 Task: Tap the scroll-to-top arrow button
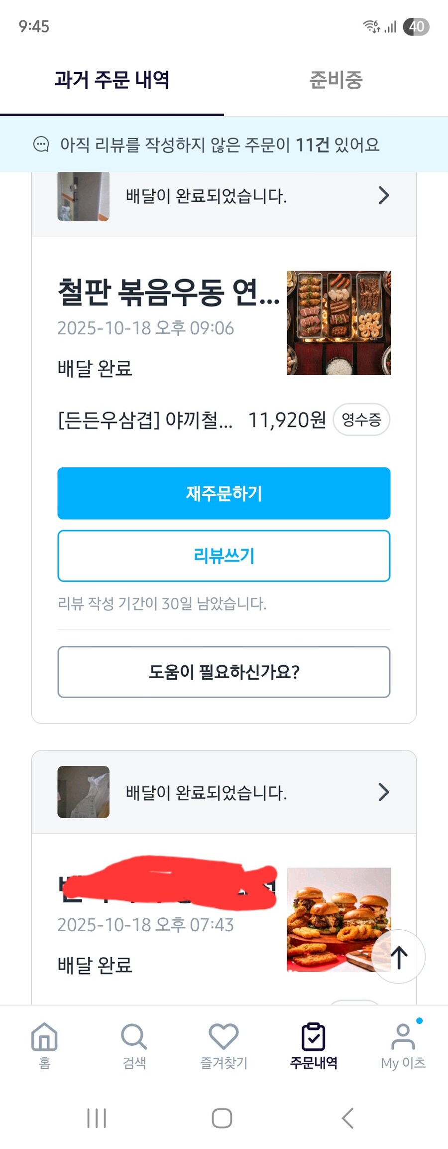point(399,957)
